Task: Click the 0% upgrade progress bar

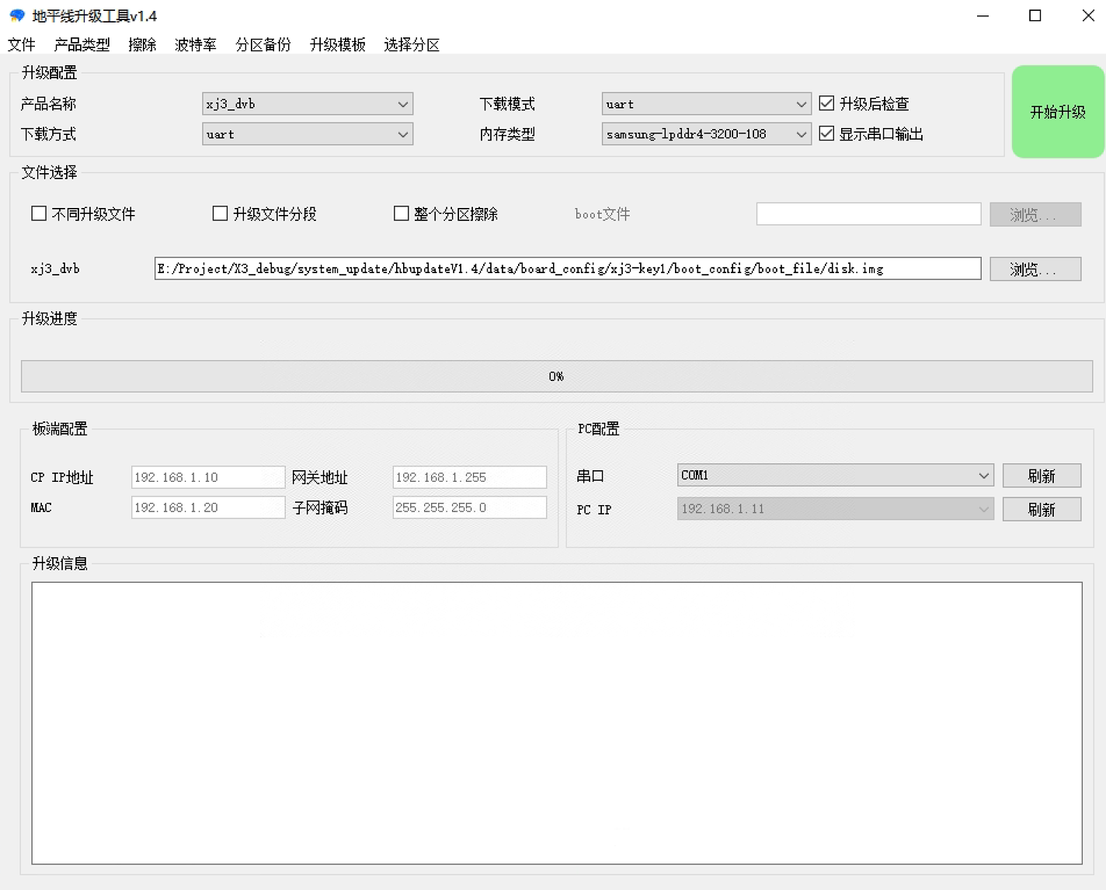Action: point(556,376)
